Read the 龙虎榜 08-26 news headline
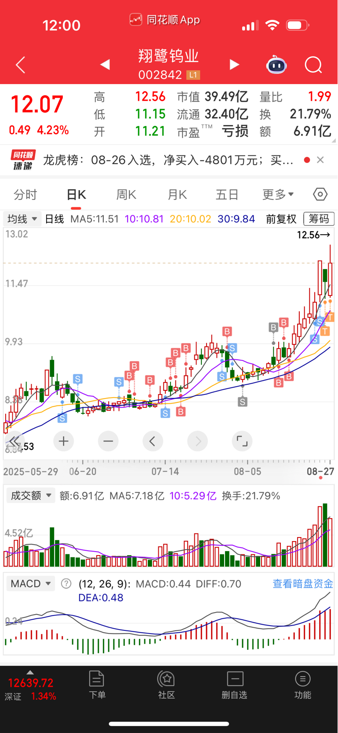This screenshot has width=338, height=733. click(168, 160)
